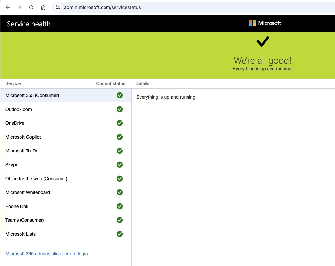335x266 pixels.
Task: Click green status check for Phone Link
Action: (120, 206)
